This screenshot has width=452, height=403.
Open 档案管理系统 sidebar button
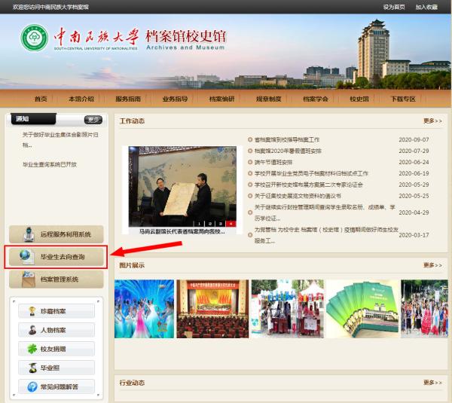[x=56, y=279]
